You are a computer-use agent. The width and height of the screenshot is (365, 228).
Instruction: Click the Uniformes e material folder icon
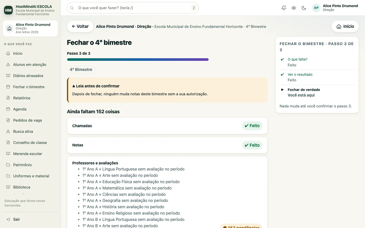pyautogui.click(x=8, y=176)
